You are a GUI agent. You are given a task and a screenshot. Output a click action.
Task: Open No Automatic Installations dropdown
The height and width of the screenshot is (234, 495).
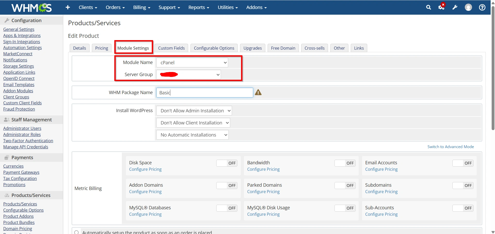click(x=193, y=135)
